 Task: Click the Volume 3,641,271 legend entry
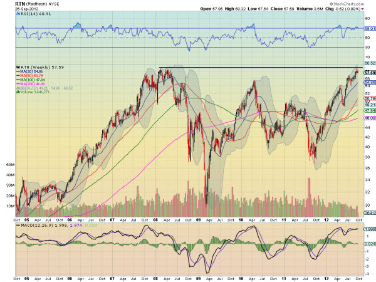[x=33, y=92]
